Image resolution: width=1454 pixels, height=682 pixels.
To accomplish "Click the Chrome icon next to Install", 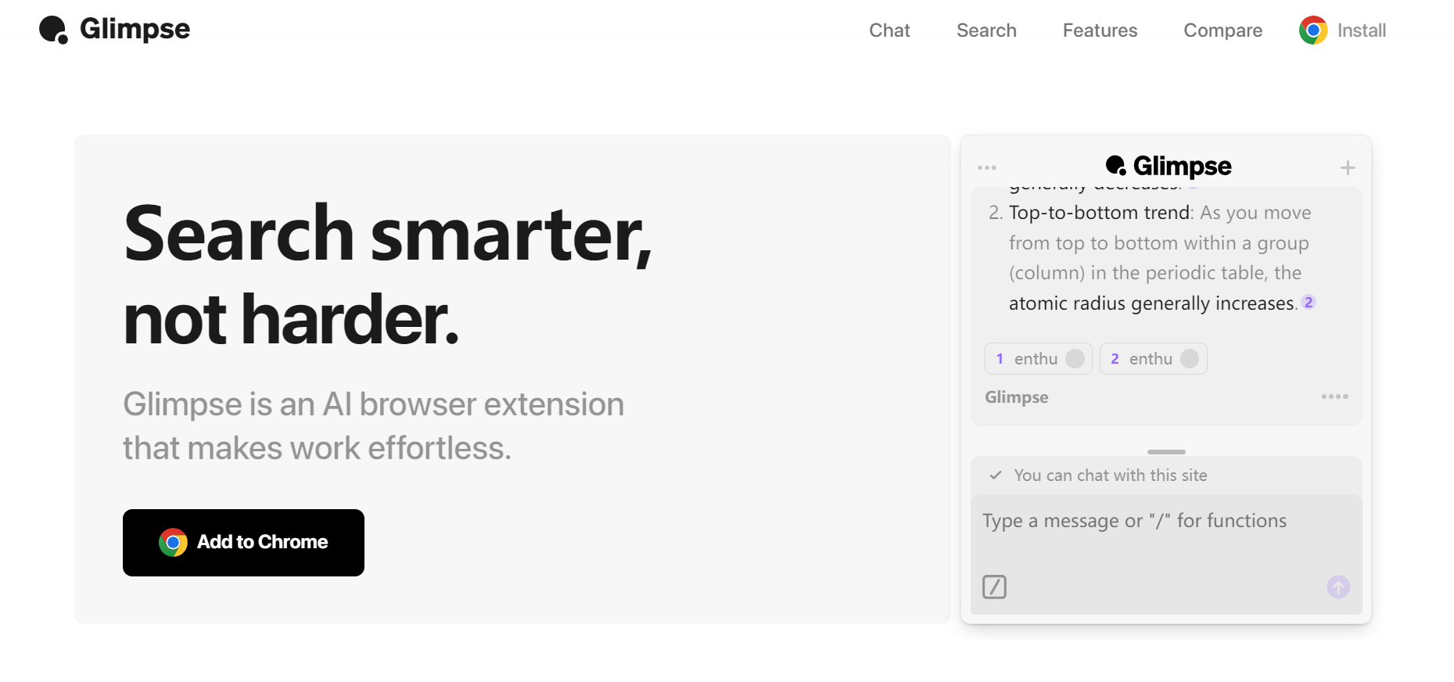I will 1313,31.
